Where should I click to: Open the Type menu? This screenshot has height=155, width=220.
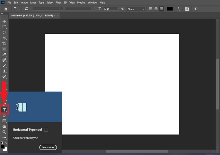tap(41, 3)
